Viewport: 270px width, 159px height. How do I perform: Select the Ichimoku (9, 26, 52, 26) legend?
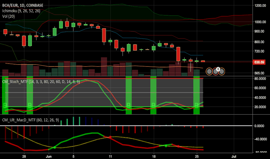pos(21,11)
